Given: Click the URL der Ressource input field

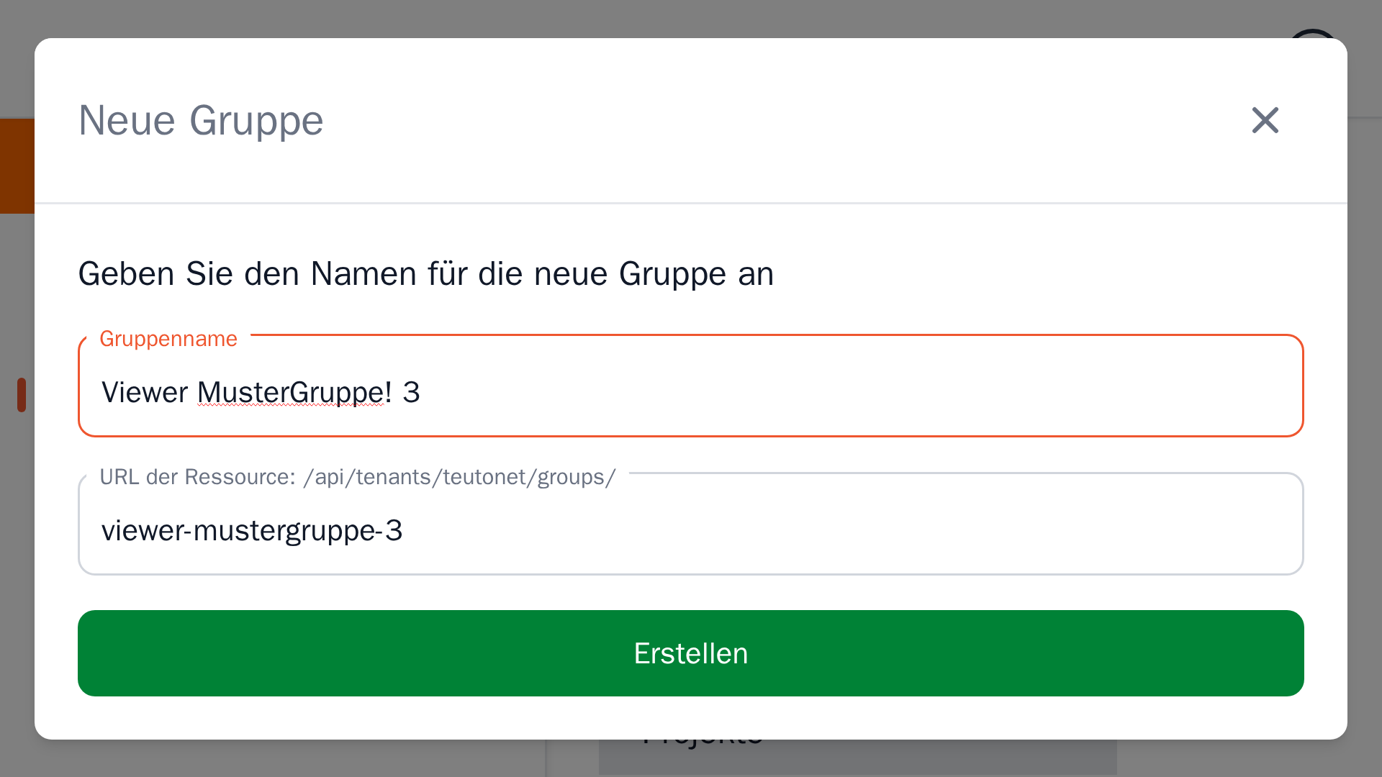Looking at the screenshot, I should coord(792,530).
